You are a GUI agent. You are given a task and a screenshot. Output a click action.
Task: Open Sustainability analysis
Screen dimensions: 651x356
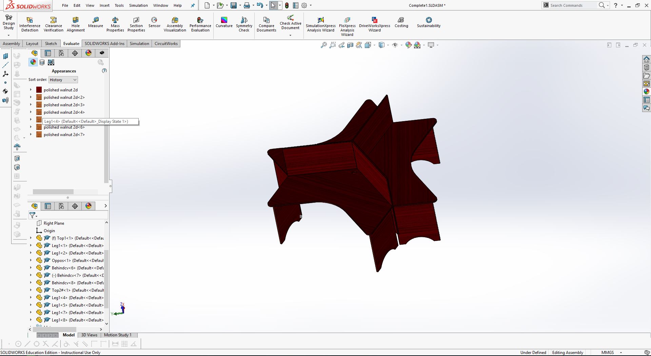429,22
